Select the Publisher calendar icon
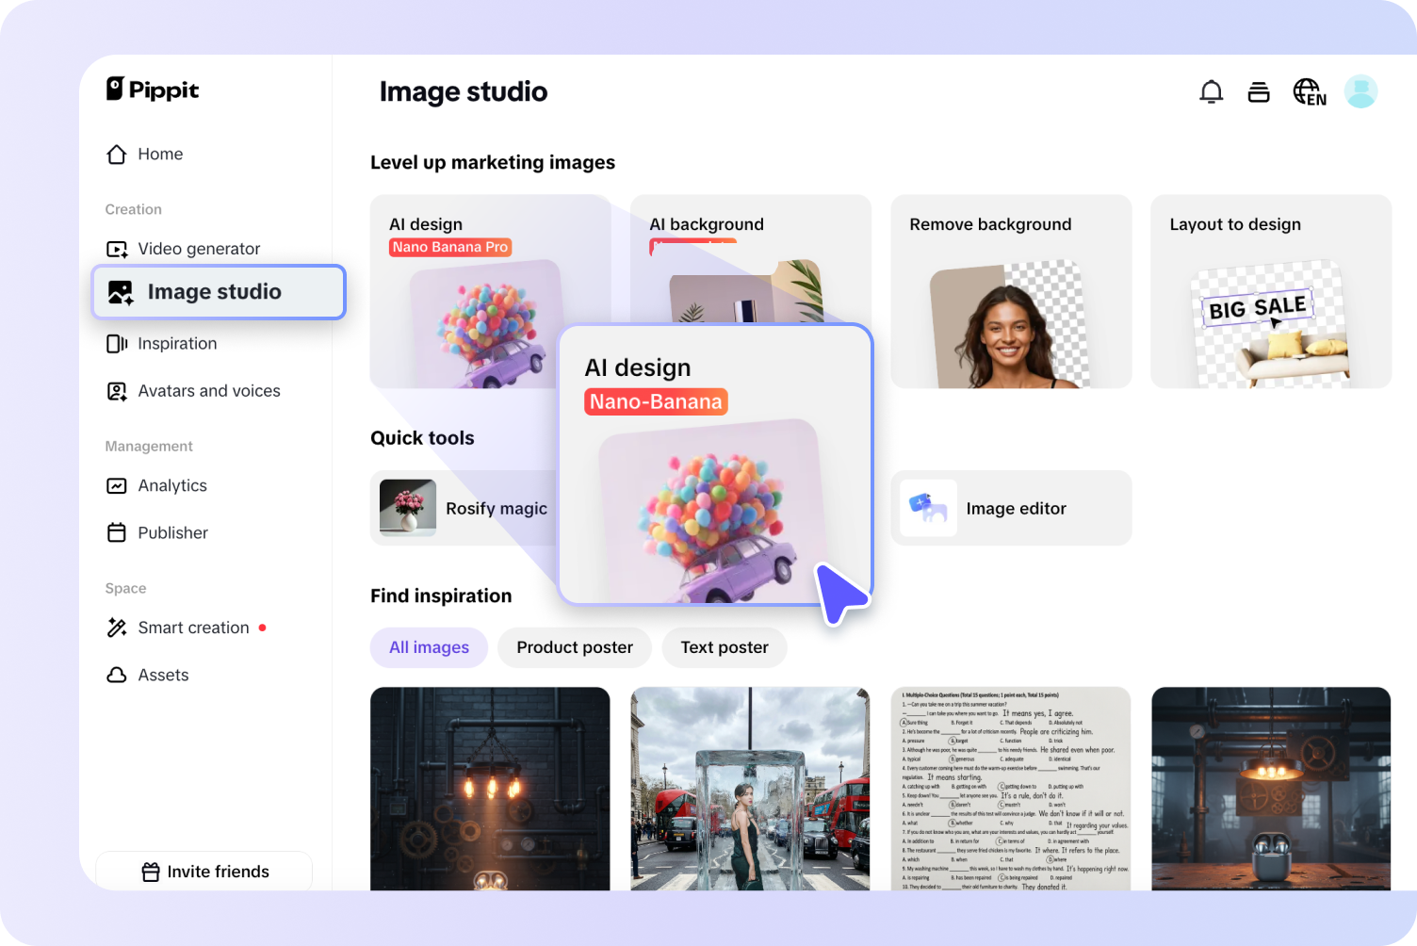The height and width of the screenshot is (946, 1417). [x=117, y=532]
